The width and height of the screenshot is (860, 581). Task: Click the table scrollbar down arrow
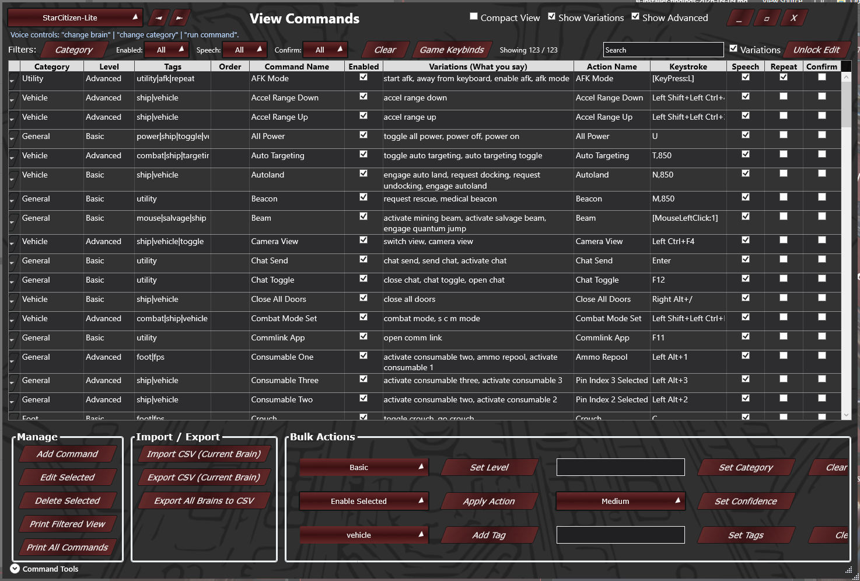pos(846,415)
